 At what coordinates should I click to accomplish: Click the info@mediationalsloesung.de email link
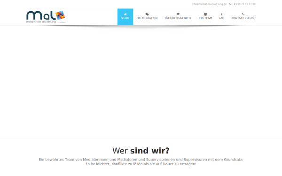(x=209, y=4)
